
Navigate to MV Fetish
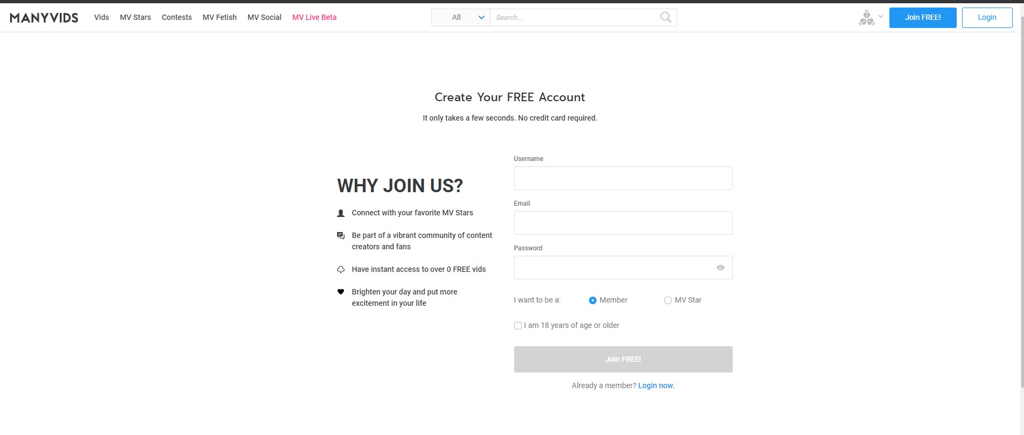220,17
